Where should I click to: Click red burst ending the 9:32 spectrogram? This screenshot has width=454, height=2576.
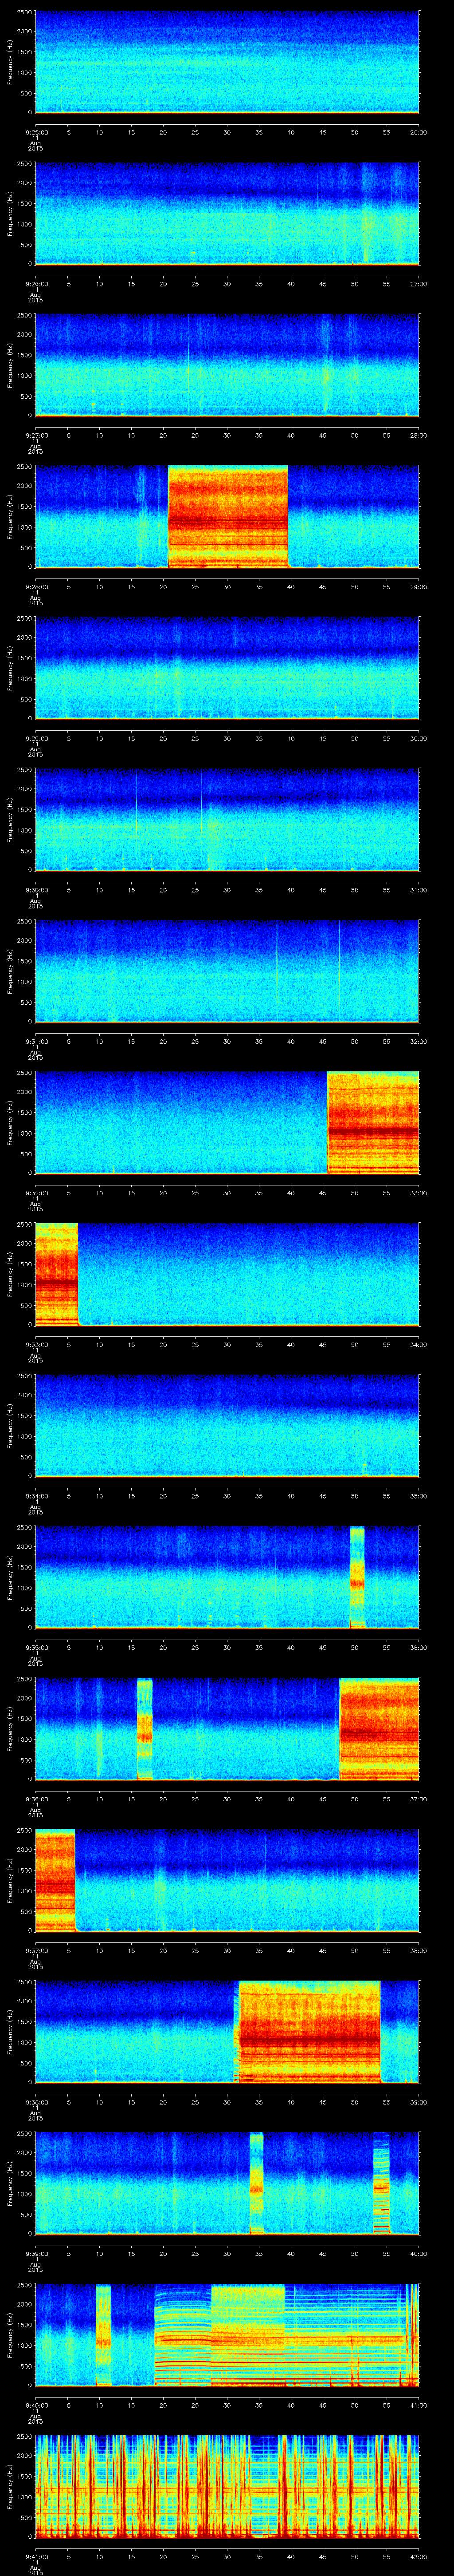[372, 1122]
